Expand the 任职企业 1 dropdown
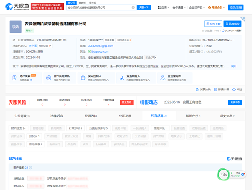The image size is (252, 190). (45, 46)
